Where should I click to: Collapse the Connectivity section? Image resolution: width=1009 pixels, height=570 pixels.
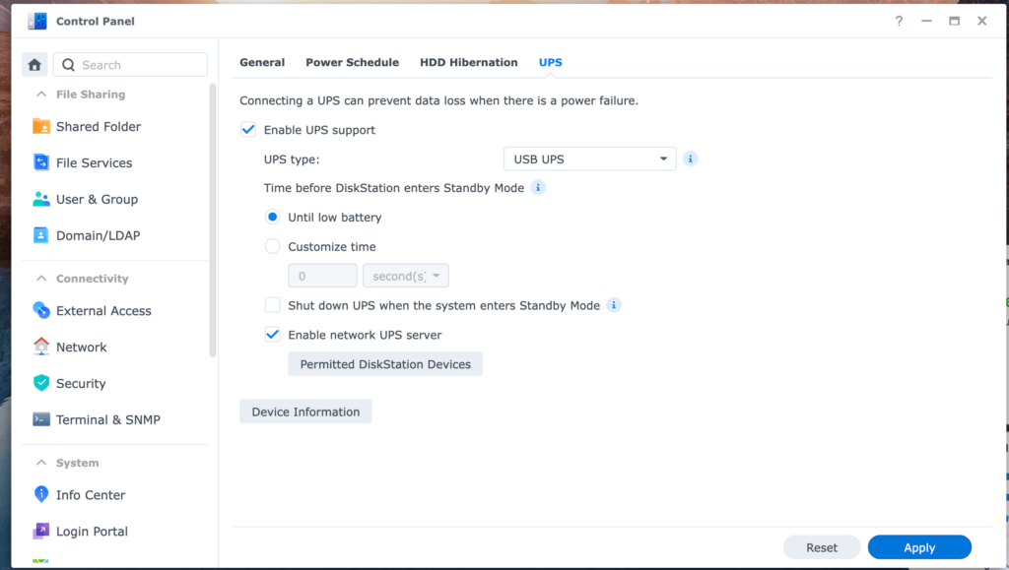click(41, 279)
